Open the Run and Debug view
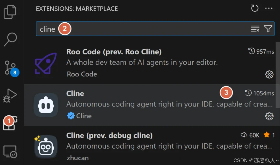This screenshot has height=165, width=280. pyautogui.click(x=10, y=96)
